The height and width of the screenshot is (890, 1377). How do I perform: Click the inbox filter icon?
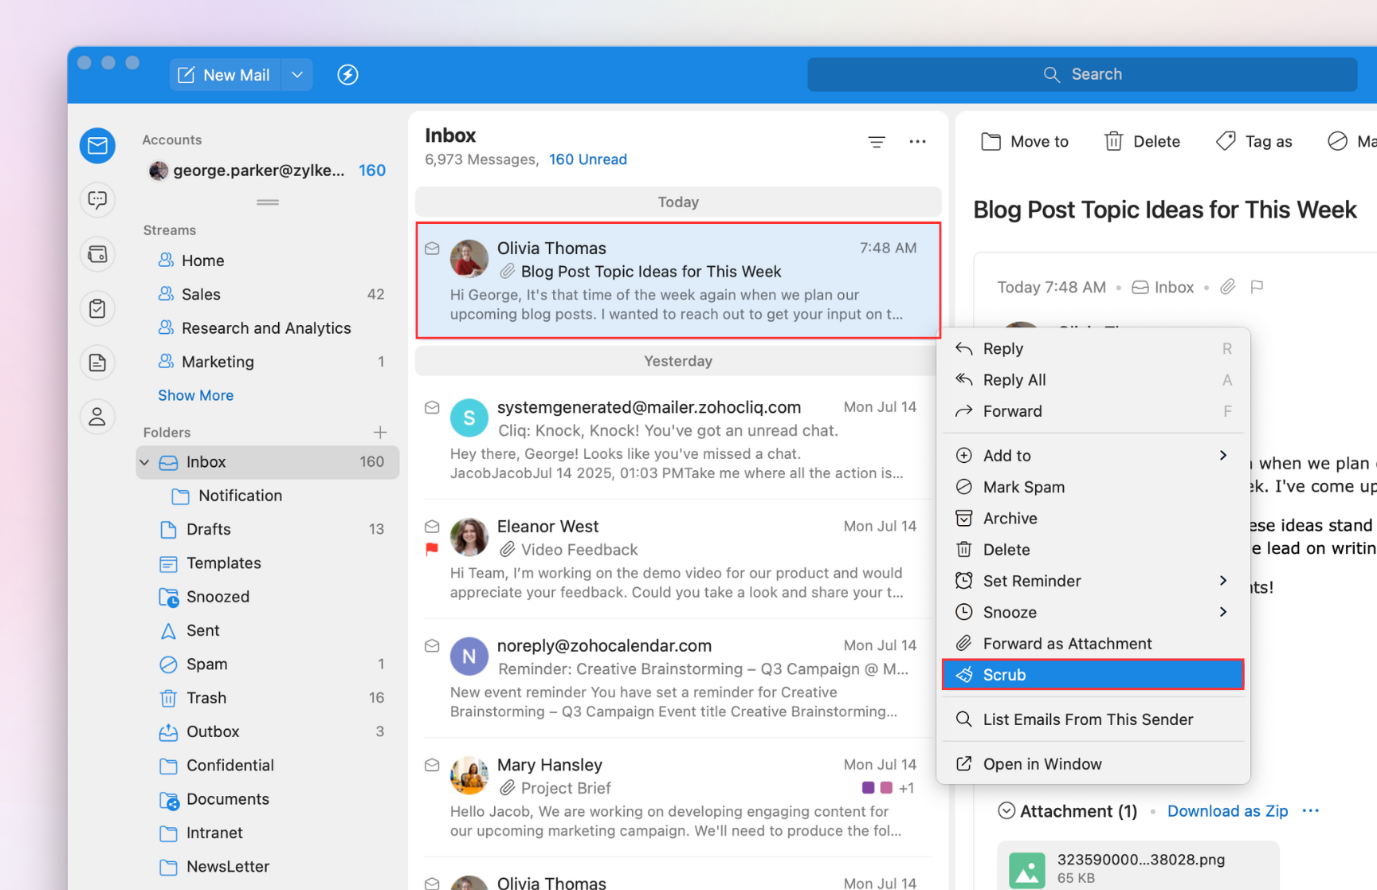877,142
